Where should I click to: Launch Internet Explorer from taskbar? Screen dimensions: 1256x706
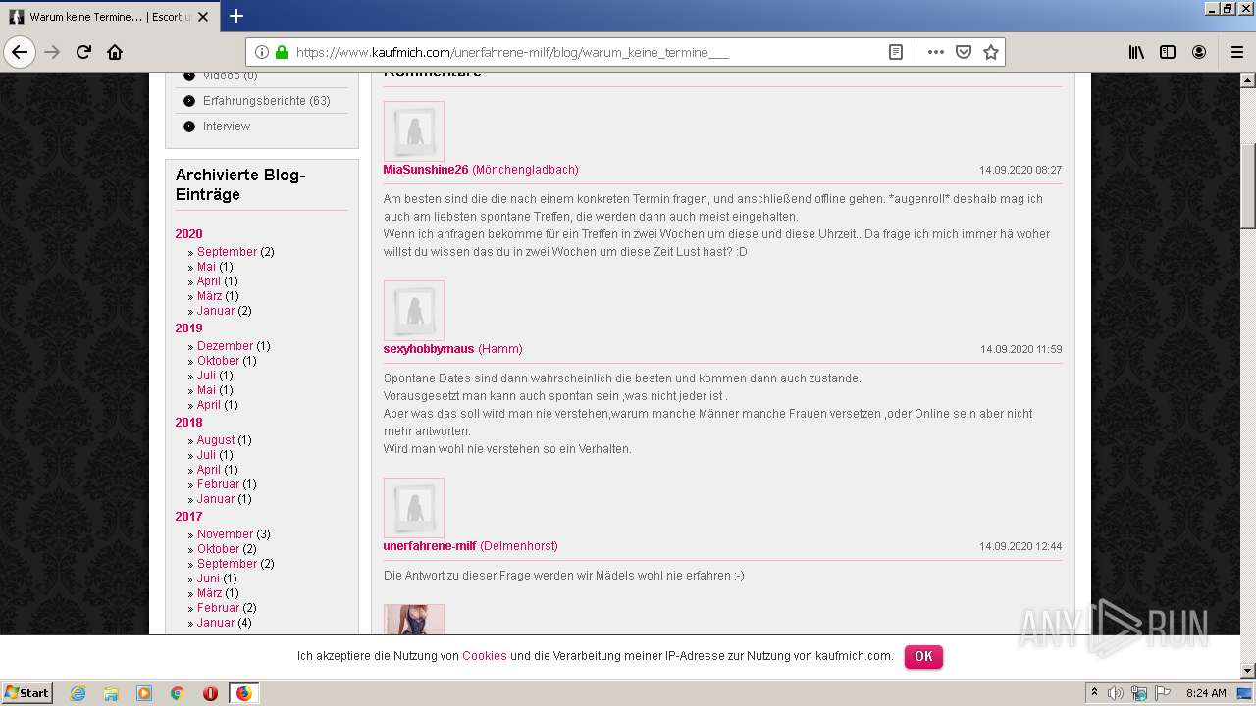click(78, 693)
